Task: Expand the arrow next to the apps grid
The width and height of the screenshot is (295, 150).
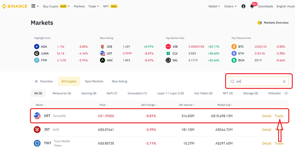Action: (38, 6)
